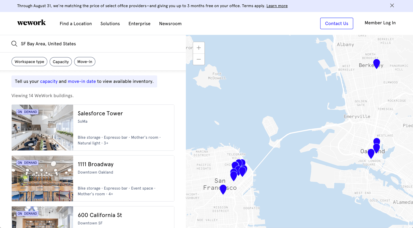Open the Move-in filter

(x=85, y=62)
